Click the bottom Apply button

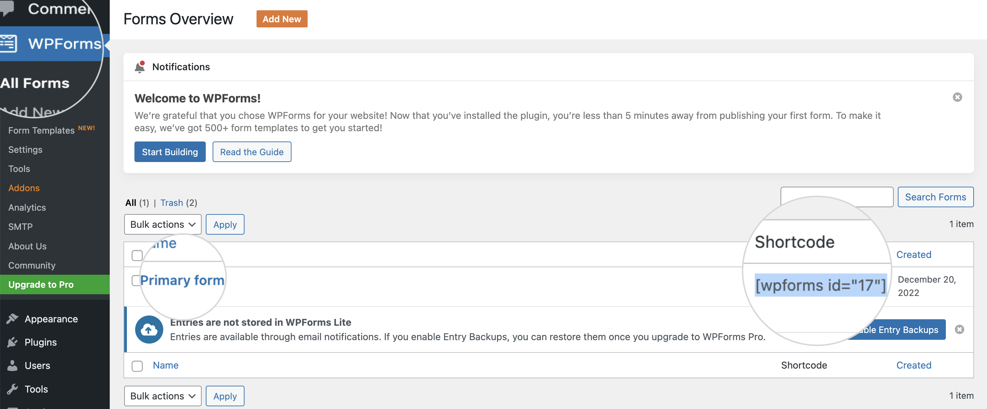225,396
